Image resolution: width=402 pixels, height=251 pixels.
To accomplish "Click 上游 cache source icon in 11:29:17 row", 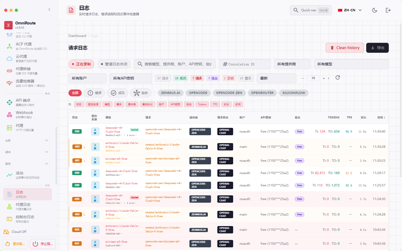I will point(95,173).
